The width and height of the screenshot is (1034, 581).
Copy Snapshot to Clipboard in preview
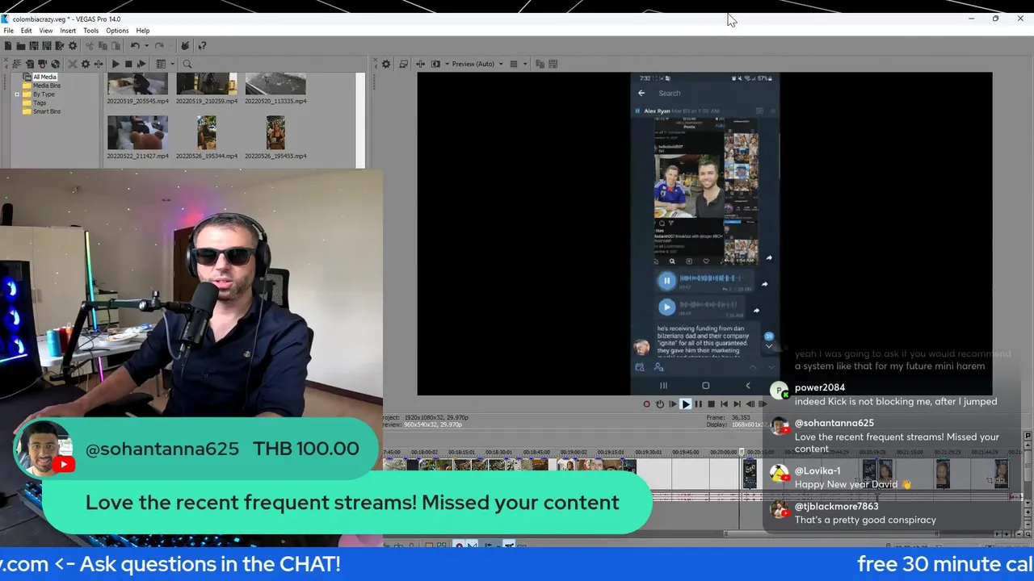(x=540, y=64)
